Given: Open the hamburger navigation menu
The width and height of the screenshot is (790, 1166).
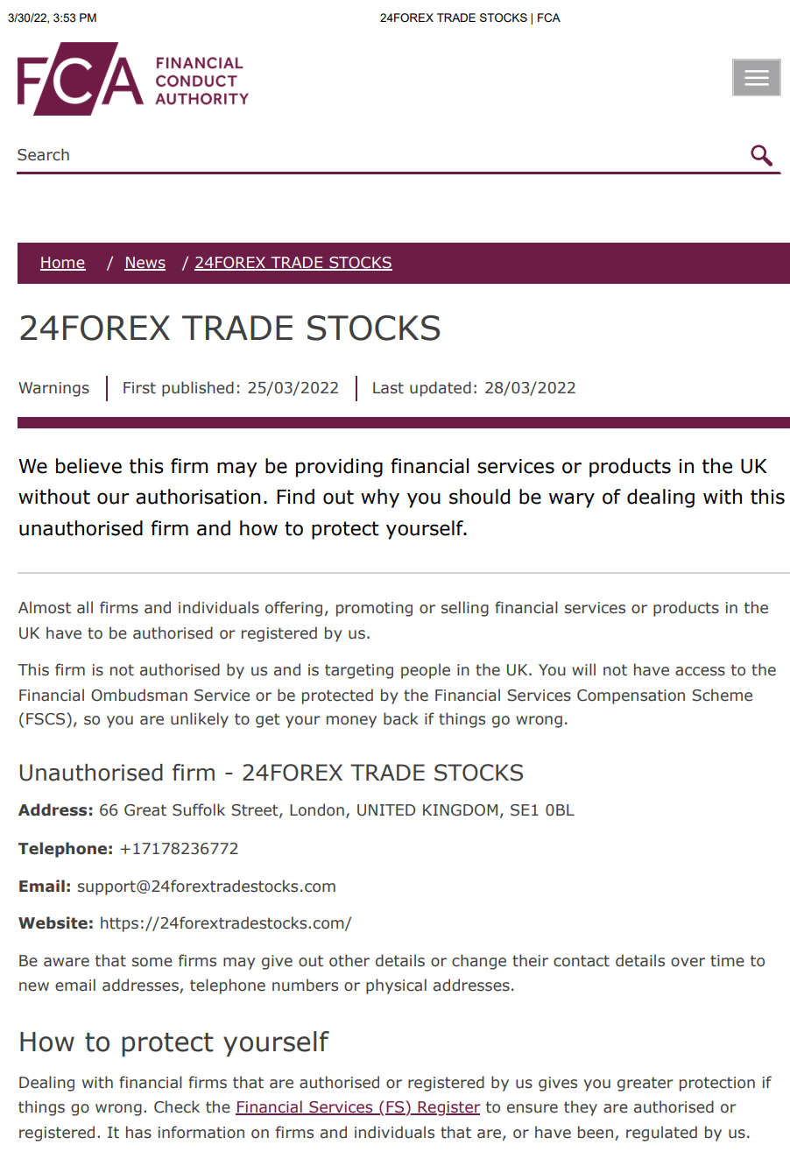Looking at the screenshot, I should [756, 78].
